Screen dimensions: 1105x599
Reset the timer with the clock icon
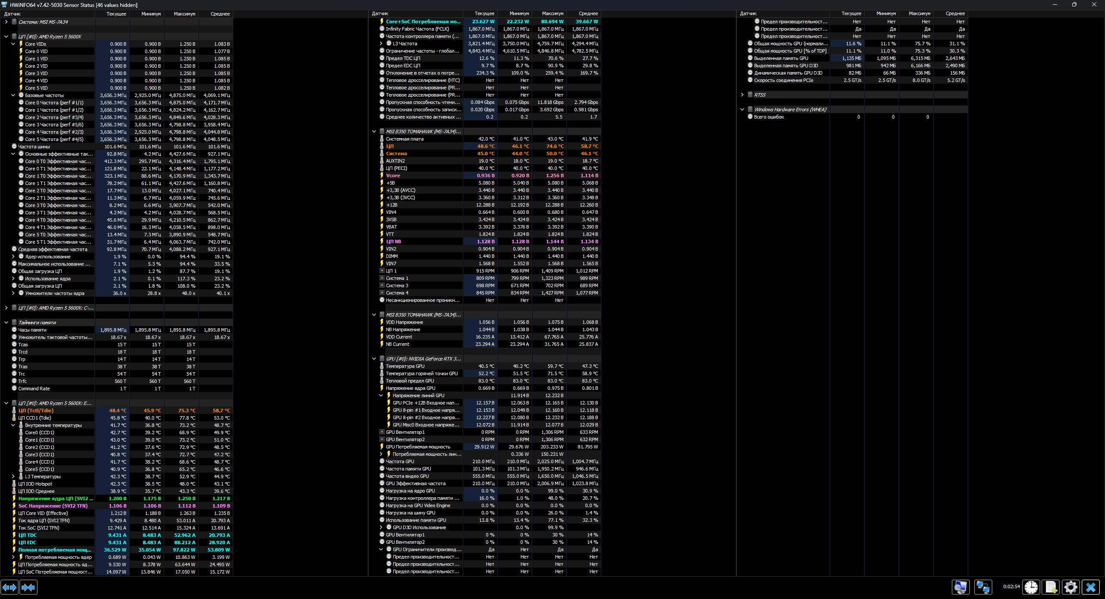(1031, 587)
